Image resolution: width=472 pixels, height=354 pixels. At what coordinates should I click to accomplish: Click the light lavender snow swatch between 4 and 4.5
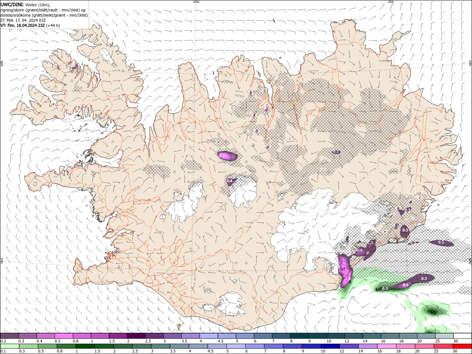[208, 336]
